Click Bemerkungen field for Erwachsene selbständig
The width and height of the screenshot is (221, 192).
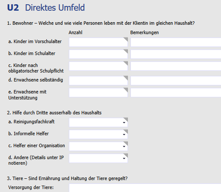(x=176, y=81)
